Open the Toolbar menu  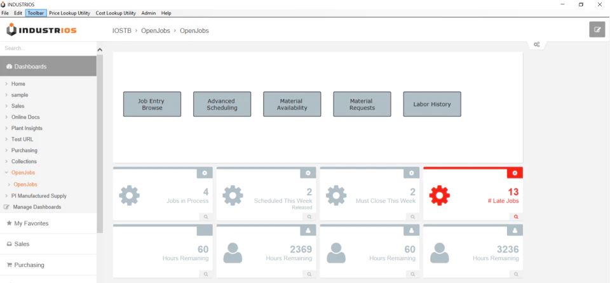(x=36, y=13)
